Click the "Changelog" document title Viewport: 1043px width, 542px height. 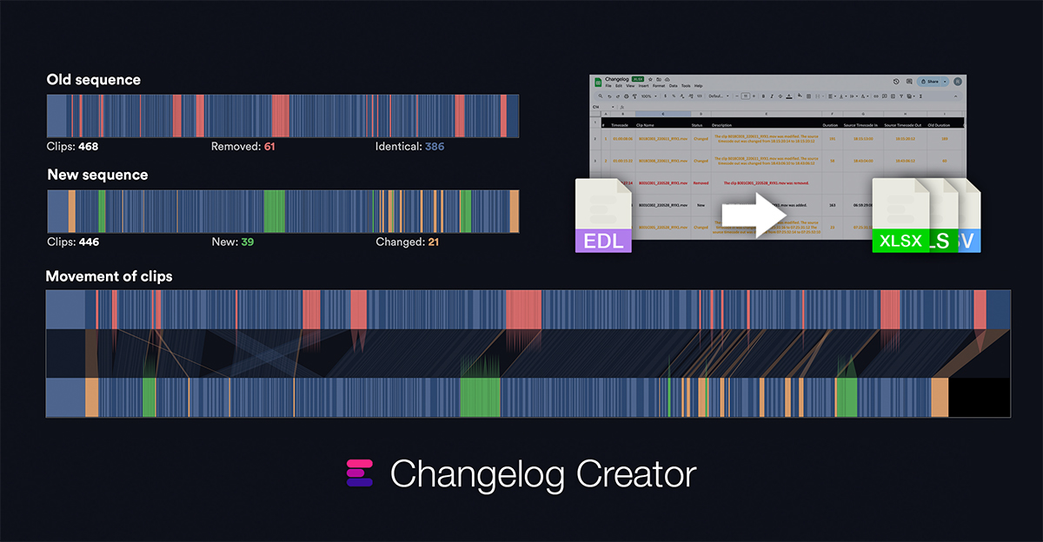pos(616,79)
